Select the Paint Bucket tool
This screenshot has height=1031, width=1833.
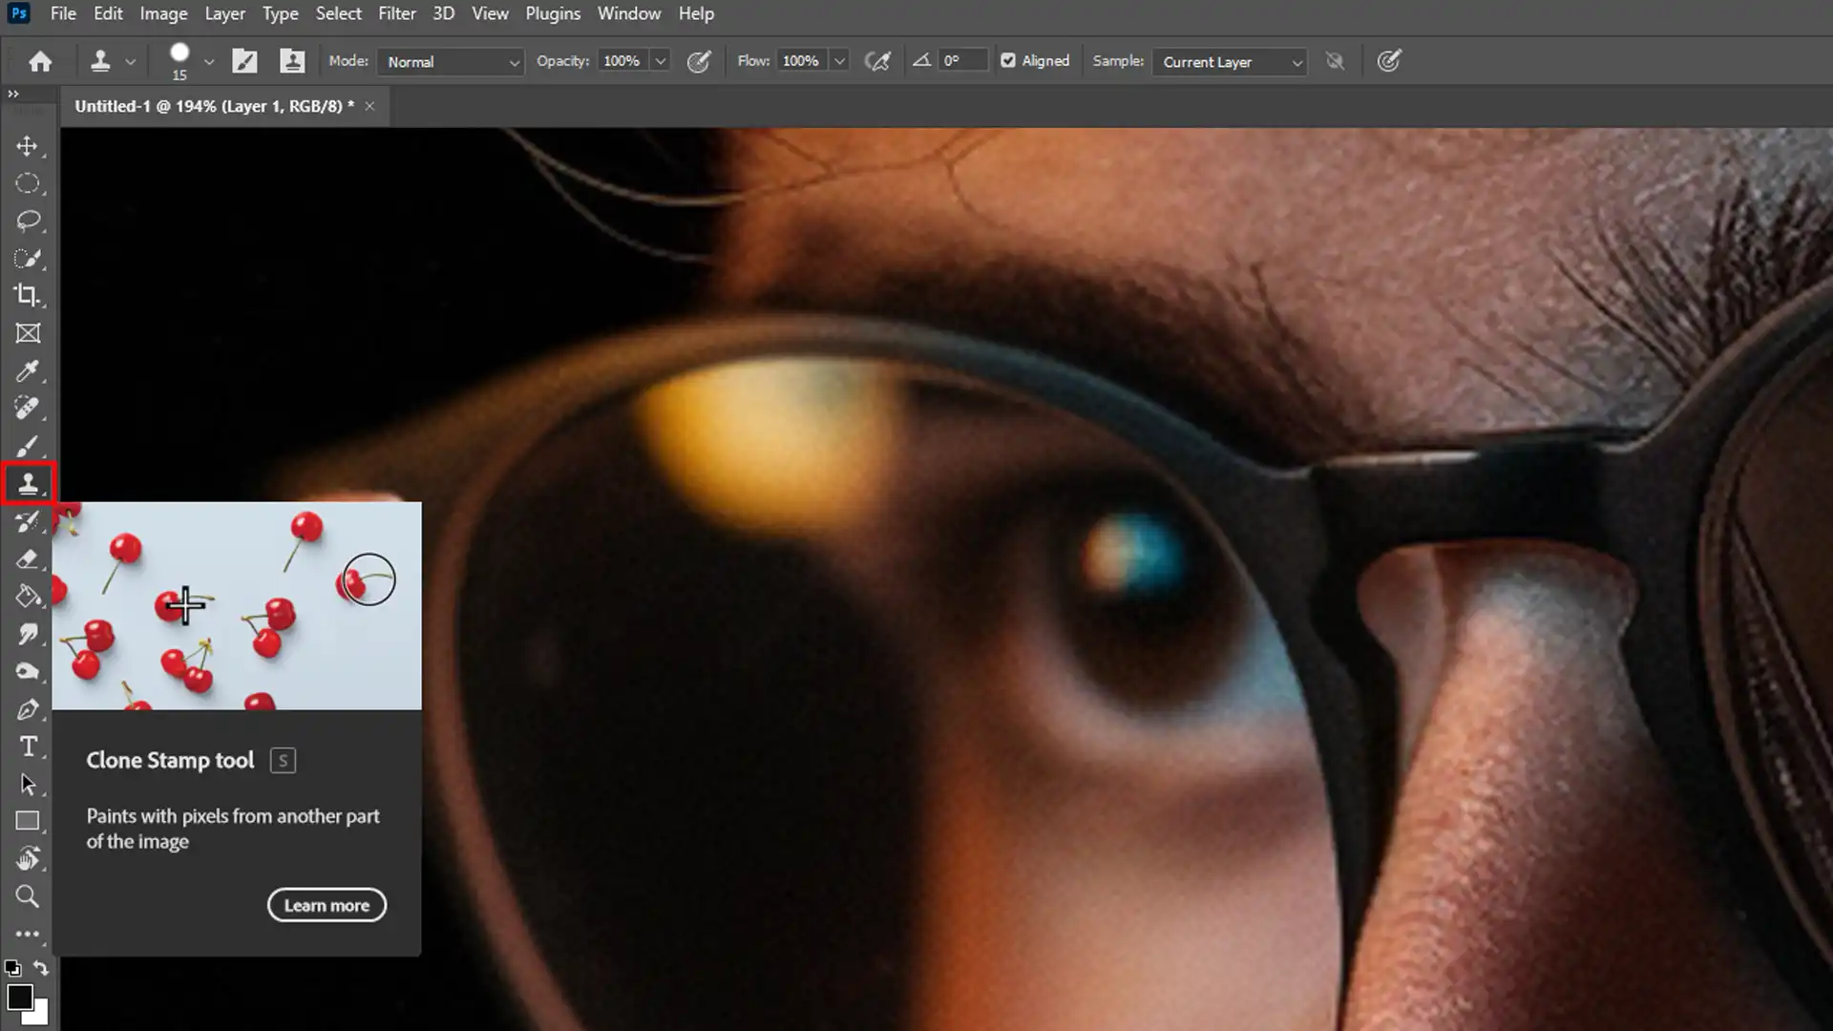[28, 597]
